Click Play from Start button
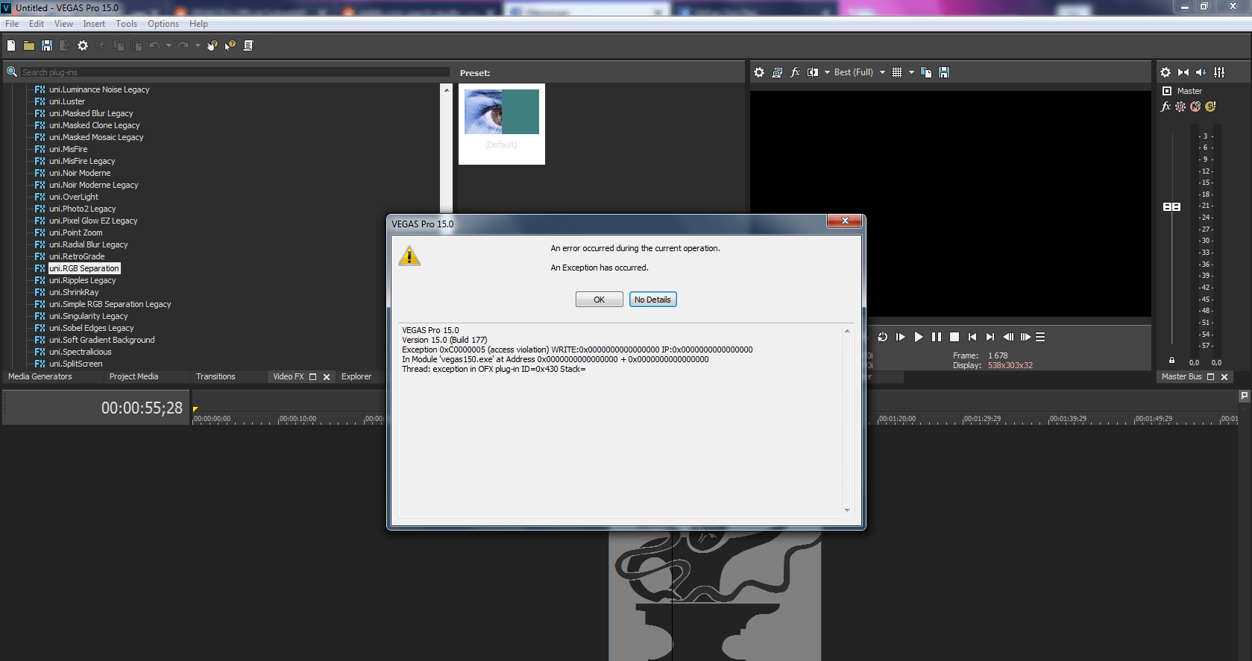This screenshot has height=661, width=1252. [x=901, y=337]
